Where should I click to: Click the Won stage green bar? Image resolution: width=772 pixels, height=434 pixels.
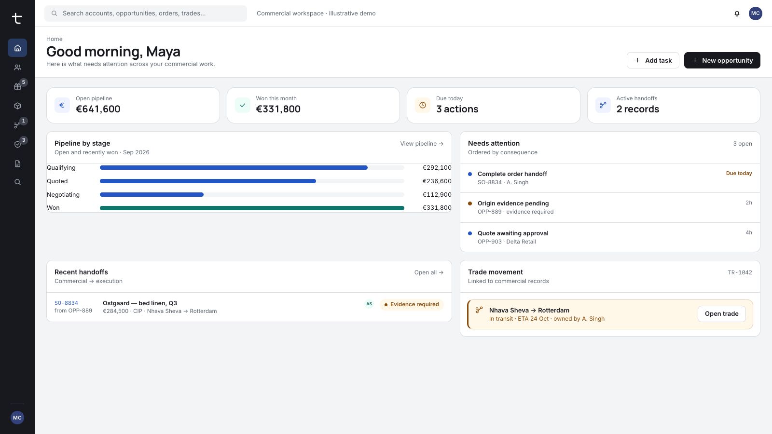[252, 208]
